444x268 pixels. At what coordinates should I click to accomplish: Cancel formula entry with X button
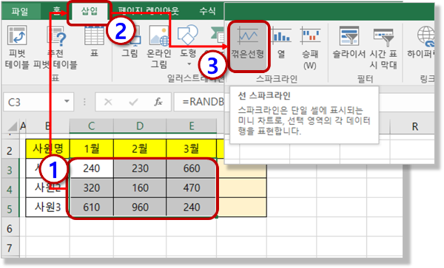point(108,102)
